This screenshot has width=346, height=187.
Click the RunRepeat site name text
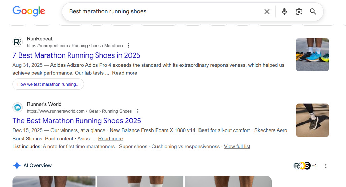[x=39, y=39]
